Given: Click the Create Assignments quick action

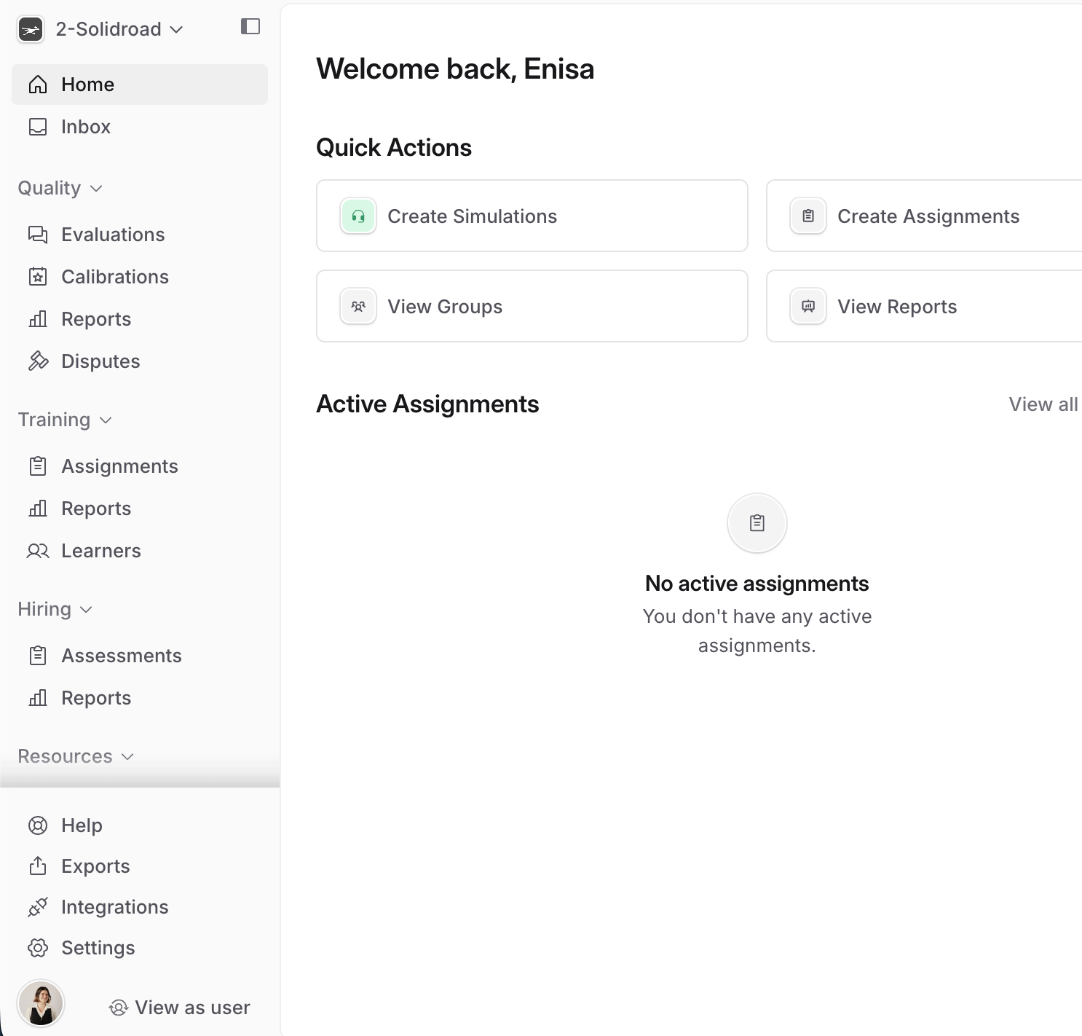Looking at the screenshot, I should click(x=924, y=216).
